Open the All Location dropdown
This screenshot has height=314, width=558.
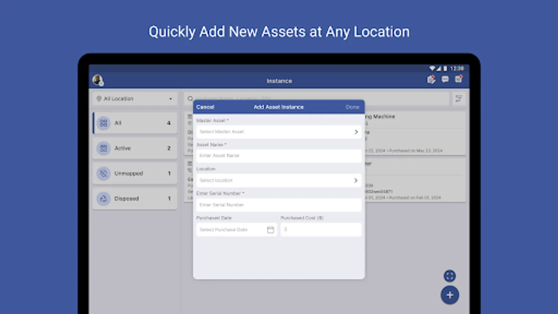click(134, 98)
